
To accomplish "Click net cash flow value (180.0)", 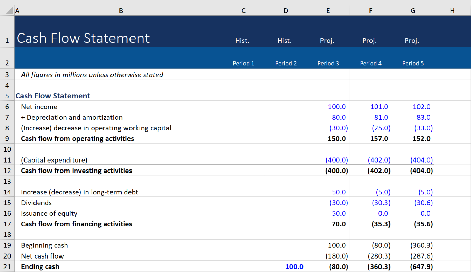I will (x=337, y=256).
